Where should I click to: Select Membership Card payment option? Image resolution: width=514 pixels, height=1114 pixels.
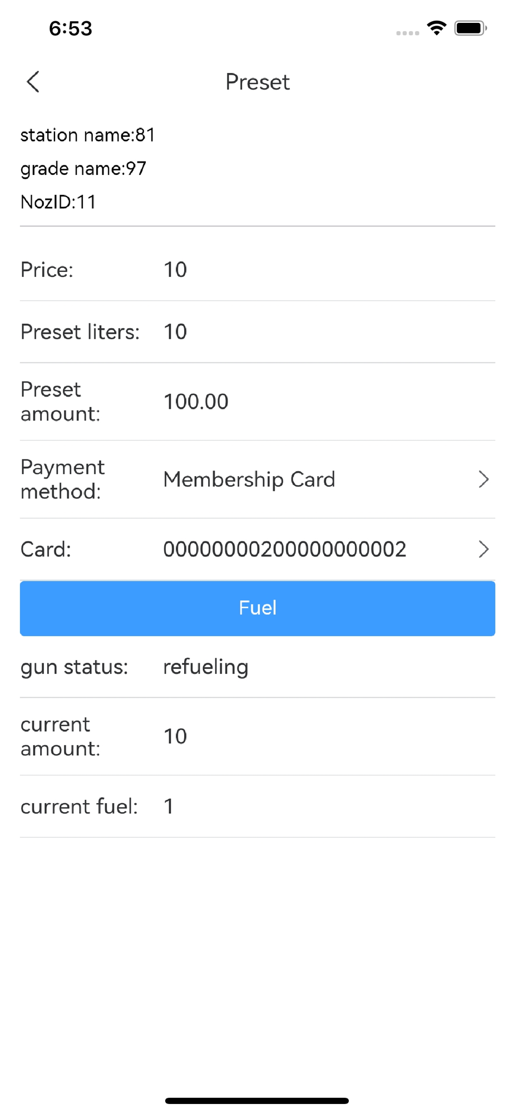(x=249, y=480)
